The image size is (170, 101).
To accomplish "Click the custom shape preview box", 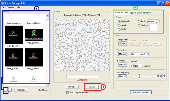I will 153,27.
